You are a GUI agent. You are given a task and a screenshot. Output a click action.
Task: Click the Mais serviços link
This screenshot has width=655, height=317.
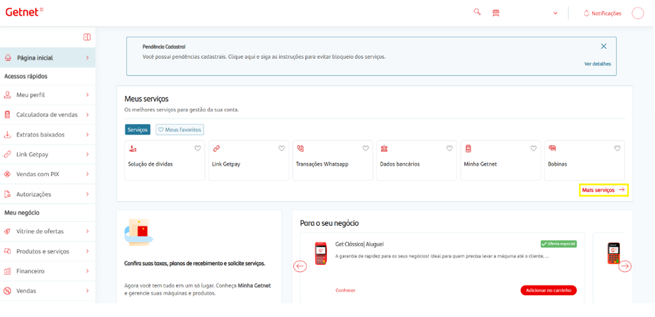604,190
